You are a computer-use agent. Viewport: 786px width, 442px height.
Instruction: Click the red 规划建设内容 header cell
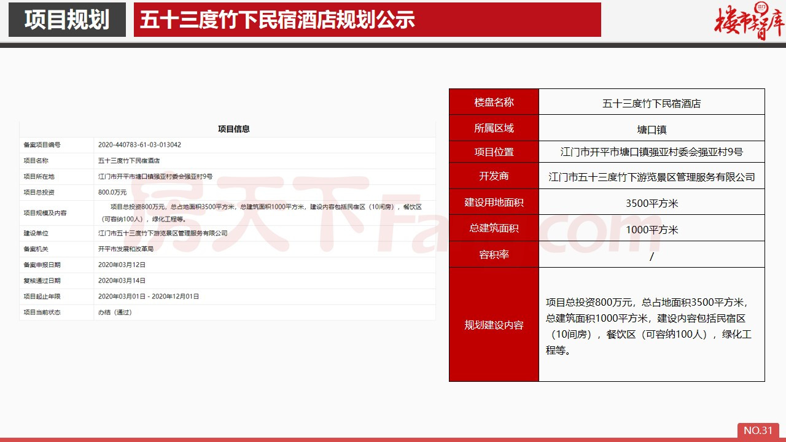tap(494, 325)
